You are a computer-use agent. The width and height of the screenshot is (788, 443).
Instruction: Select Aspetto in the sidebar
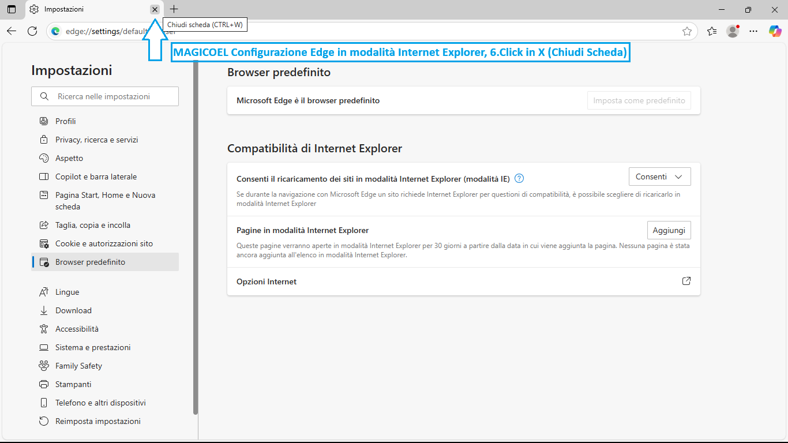pyautogui.click(x=105, y=158)
